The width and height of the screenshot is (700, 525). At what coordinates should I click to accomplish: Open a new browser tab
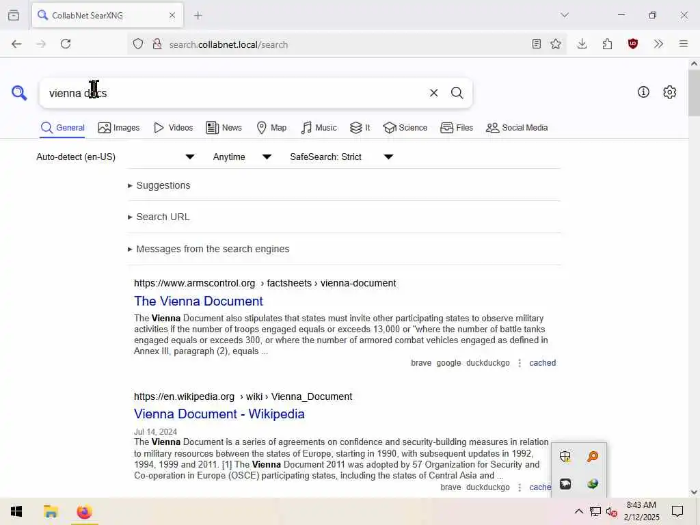198,16
